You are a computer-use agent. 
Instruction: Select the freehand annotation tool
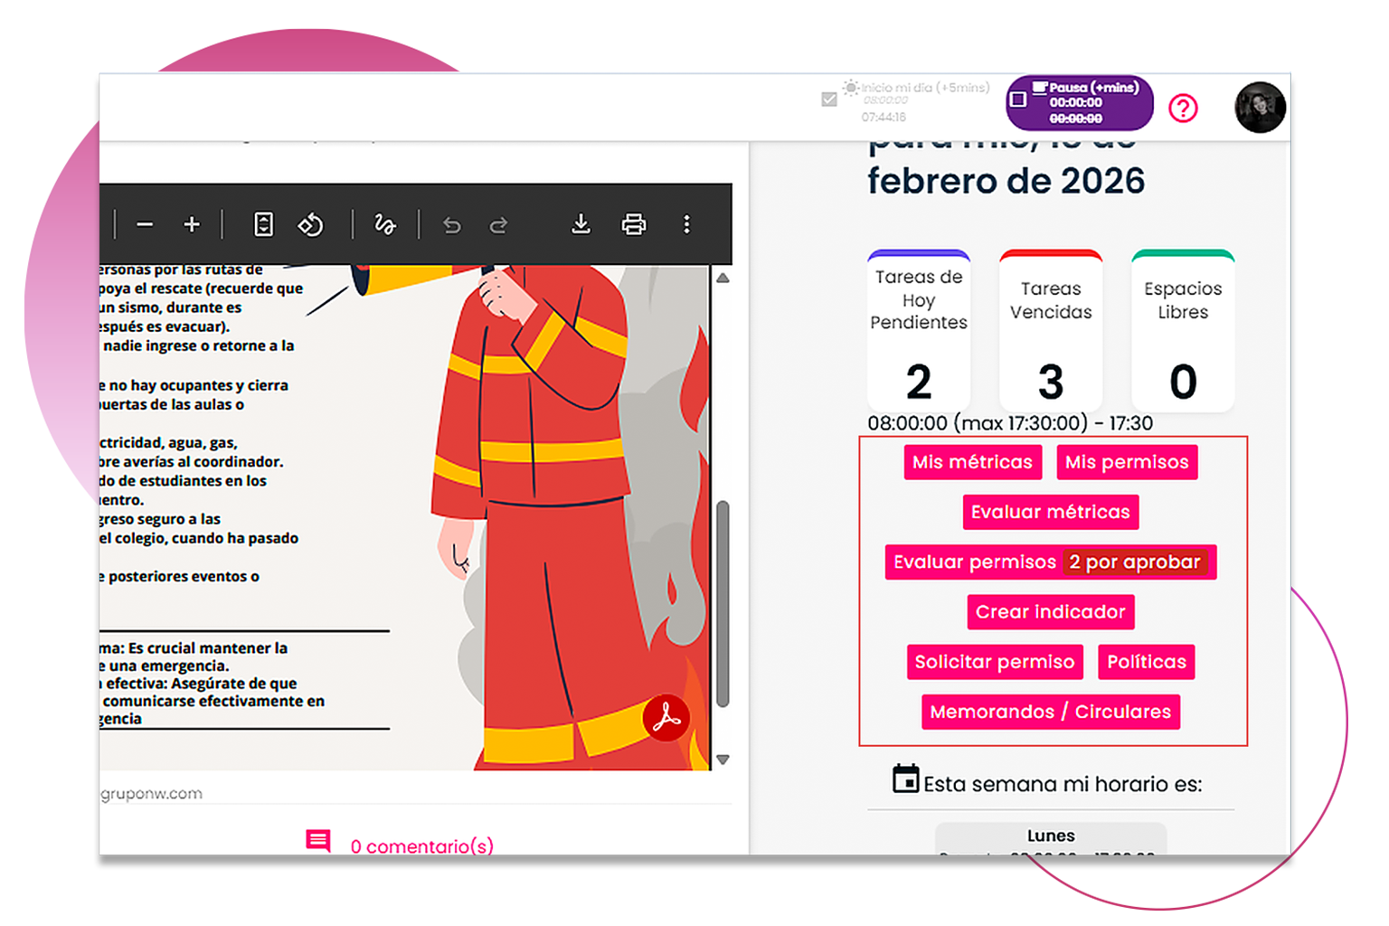click(384, 224)
